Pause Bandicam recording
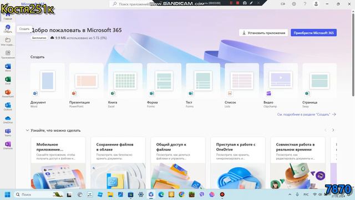 [231, 3]
